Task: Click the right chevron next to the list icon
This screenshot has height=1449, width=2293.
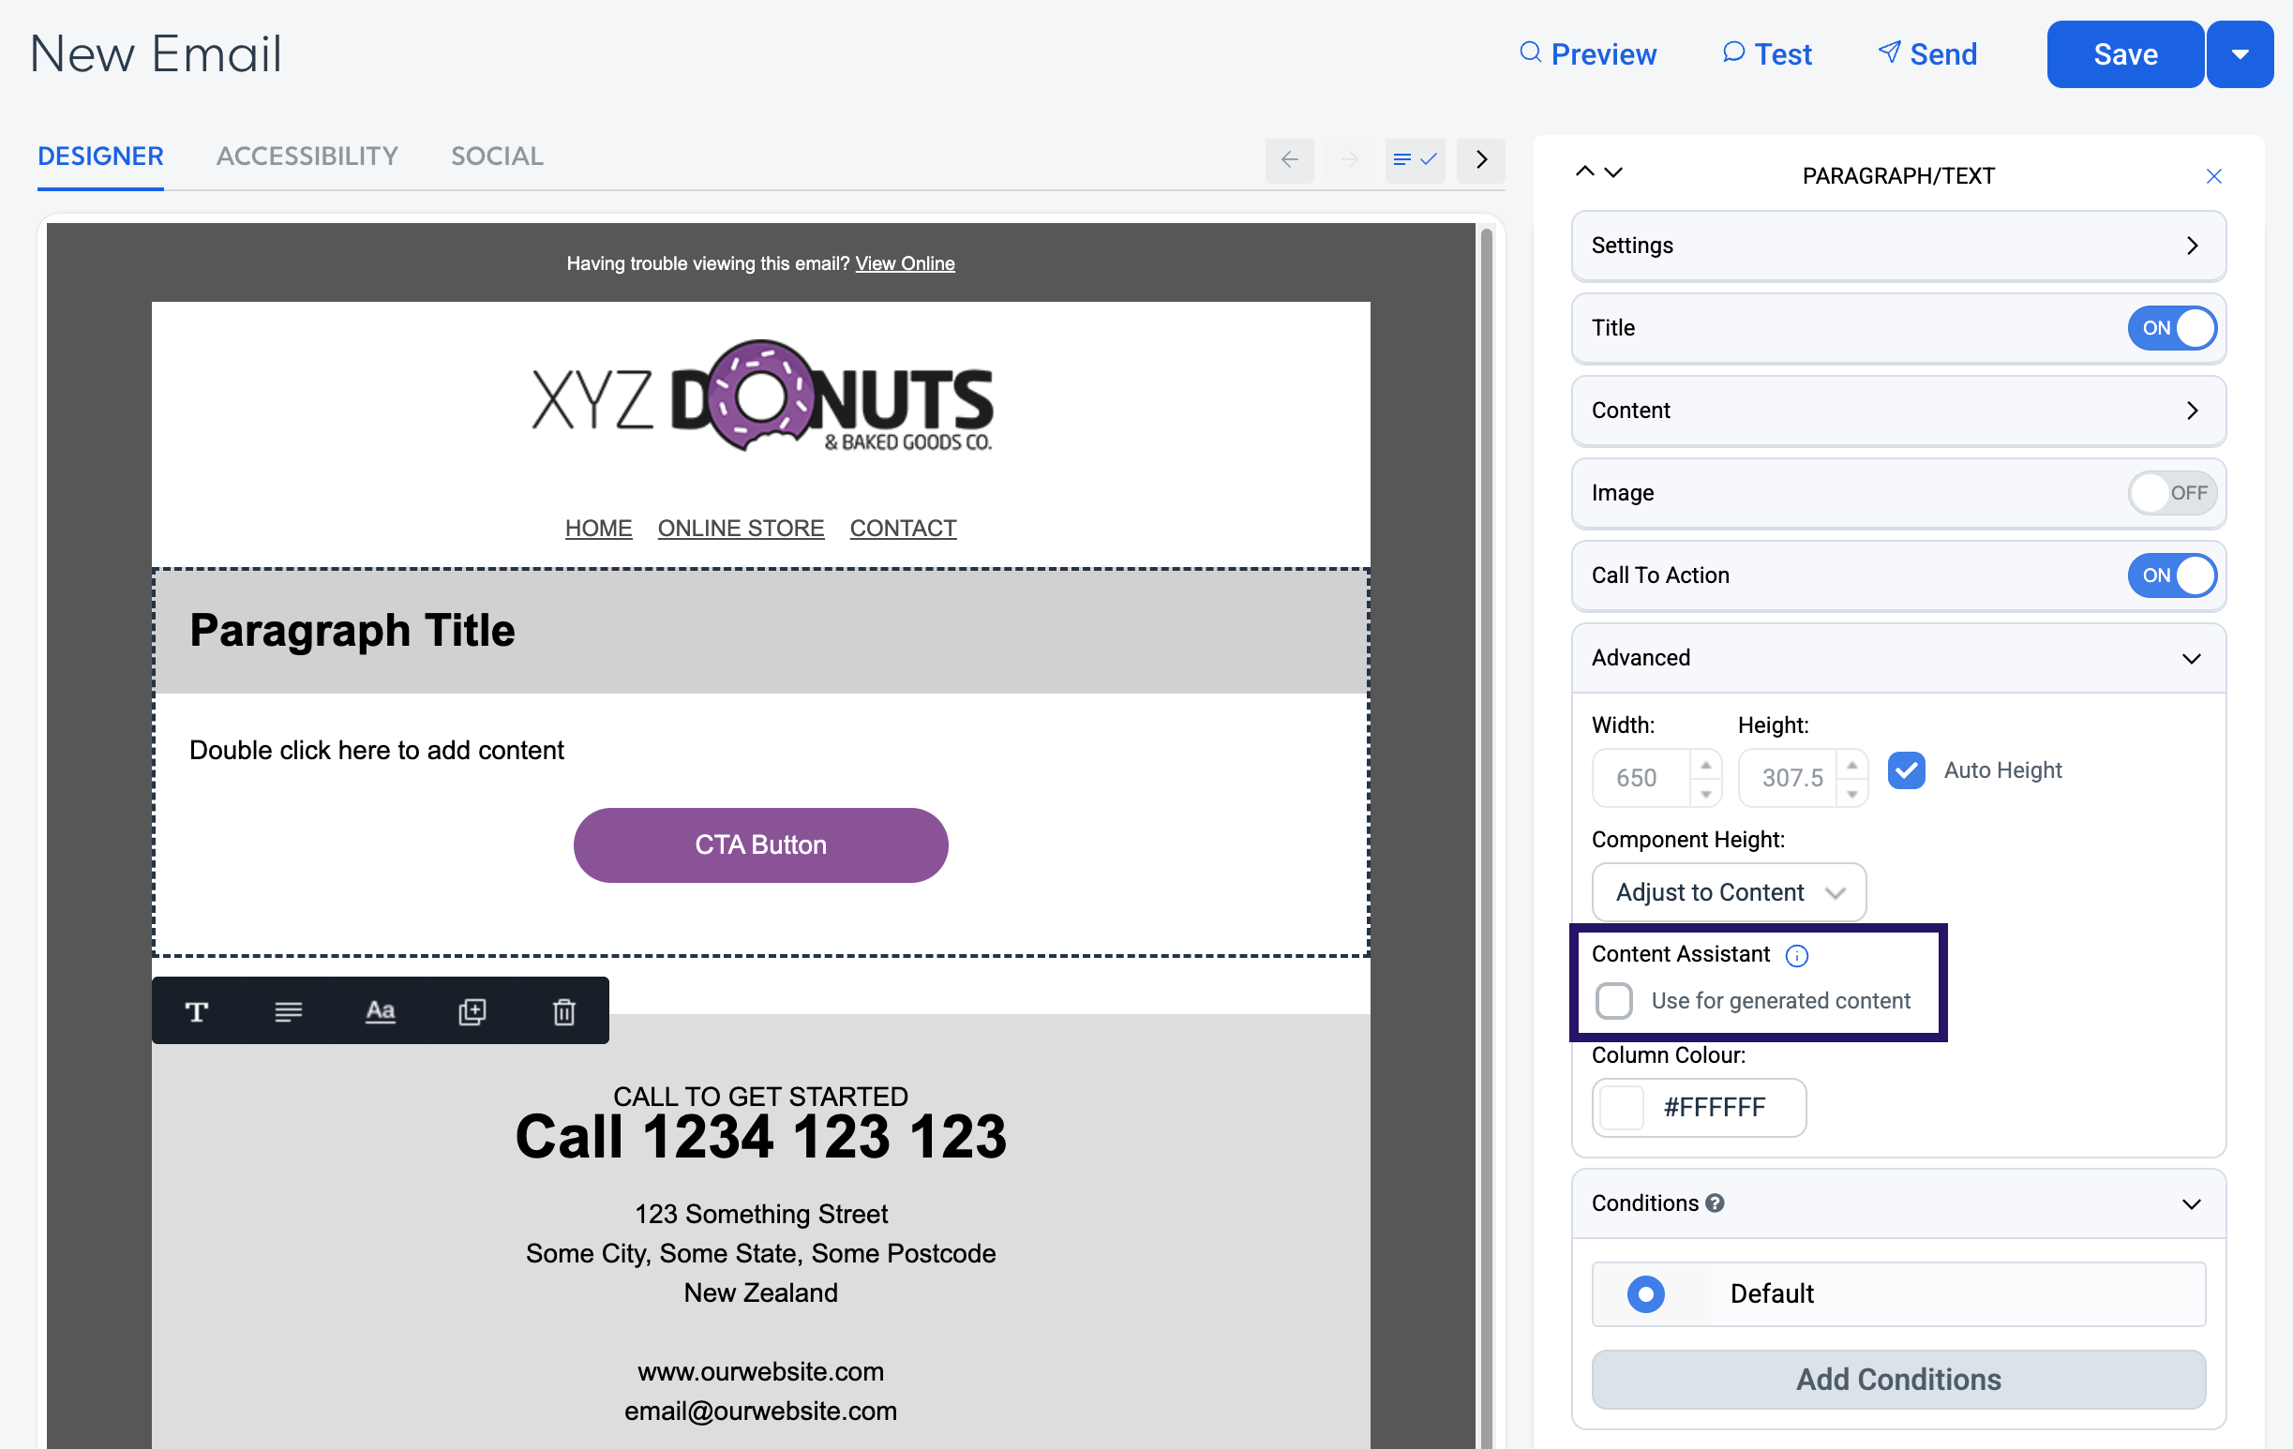Action: [1481, 160]
